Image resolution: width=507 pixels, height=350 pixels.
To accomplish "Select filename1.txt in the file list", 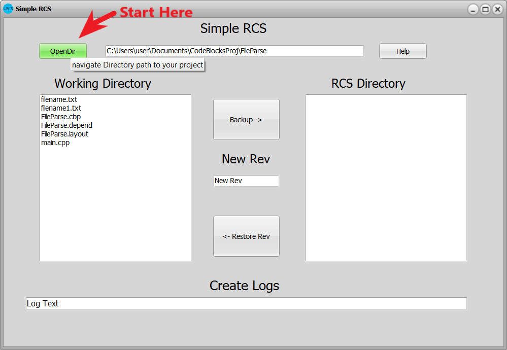I will (61, 109).
